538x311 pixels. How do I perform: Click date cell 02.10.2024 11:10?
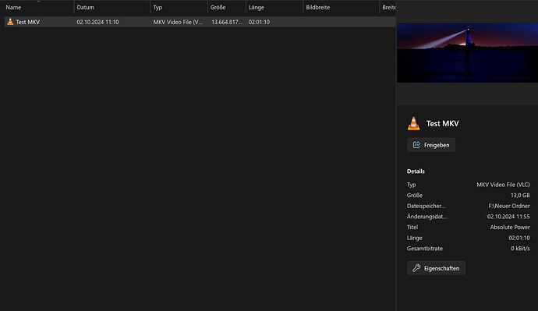click(x=97, y=22)
